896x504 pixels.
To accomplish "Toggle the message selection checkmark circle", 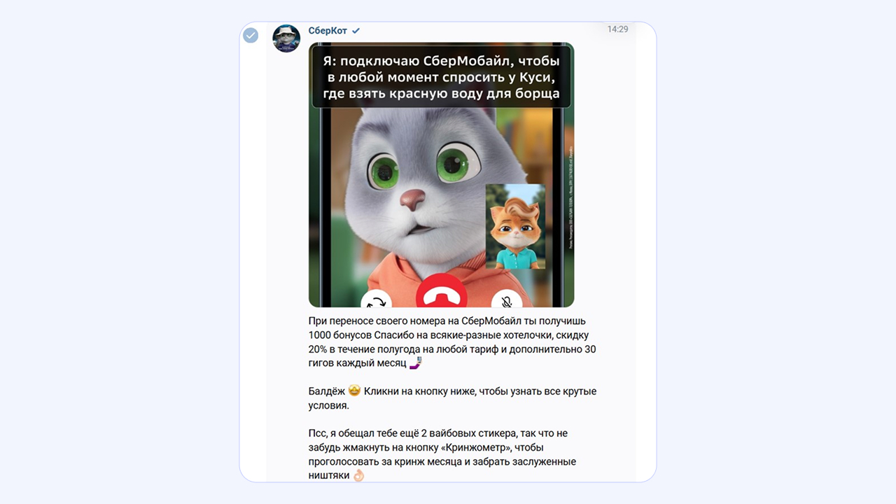I will (x=251, y=35).
